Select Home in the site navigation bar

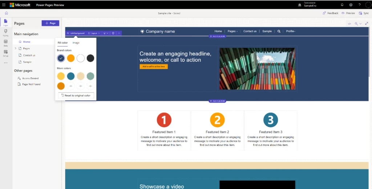[218, 31]
